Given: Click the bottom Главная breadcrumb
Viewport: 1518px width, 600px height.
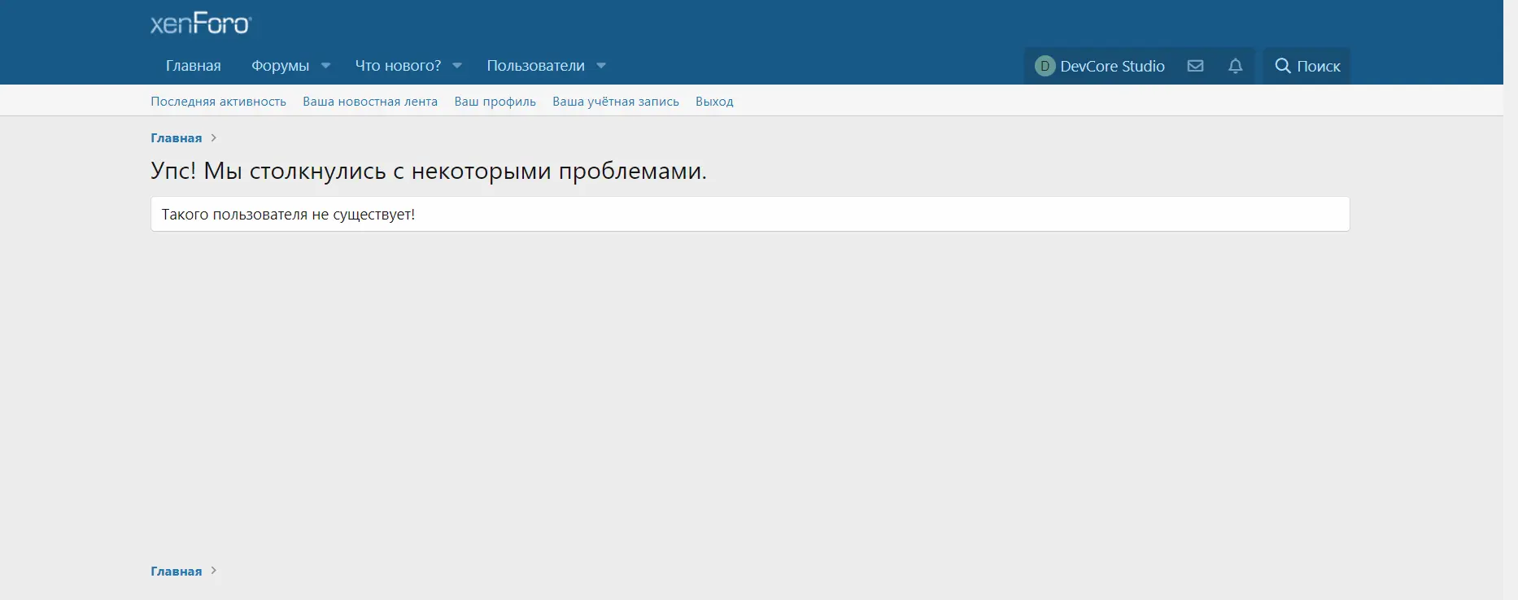Looking at the screenshot, I should (176, 572).
